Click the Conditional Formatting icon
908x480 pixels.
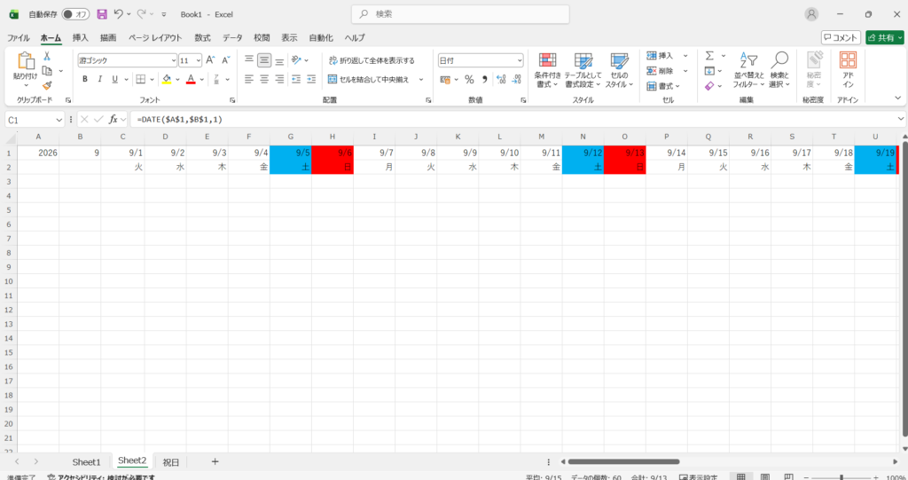coord(547,70)
